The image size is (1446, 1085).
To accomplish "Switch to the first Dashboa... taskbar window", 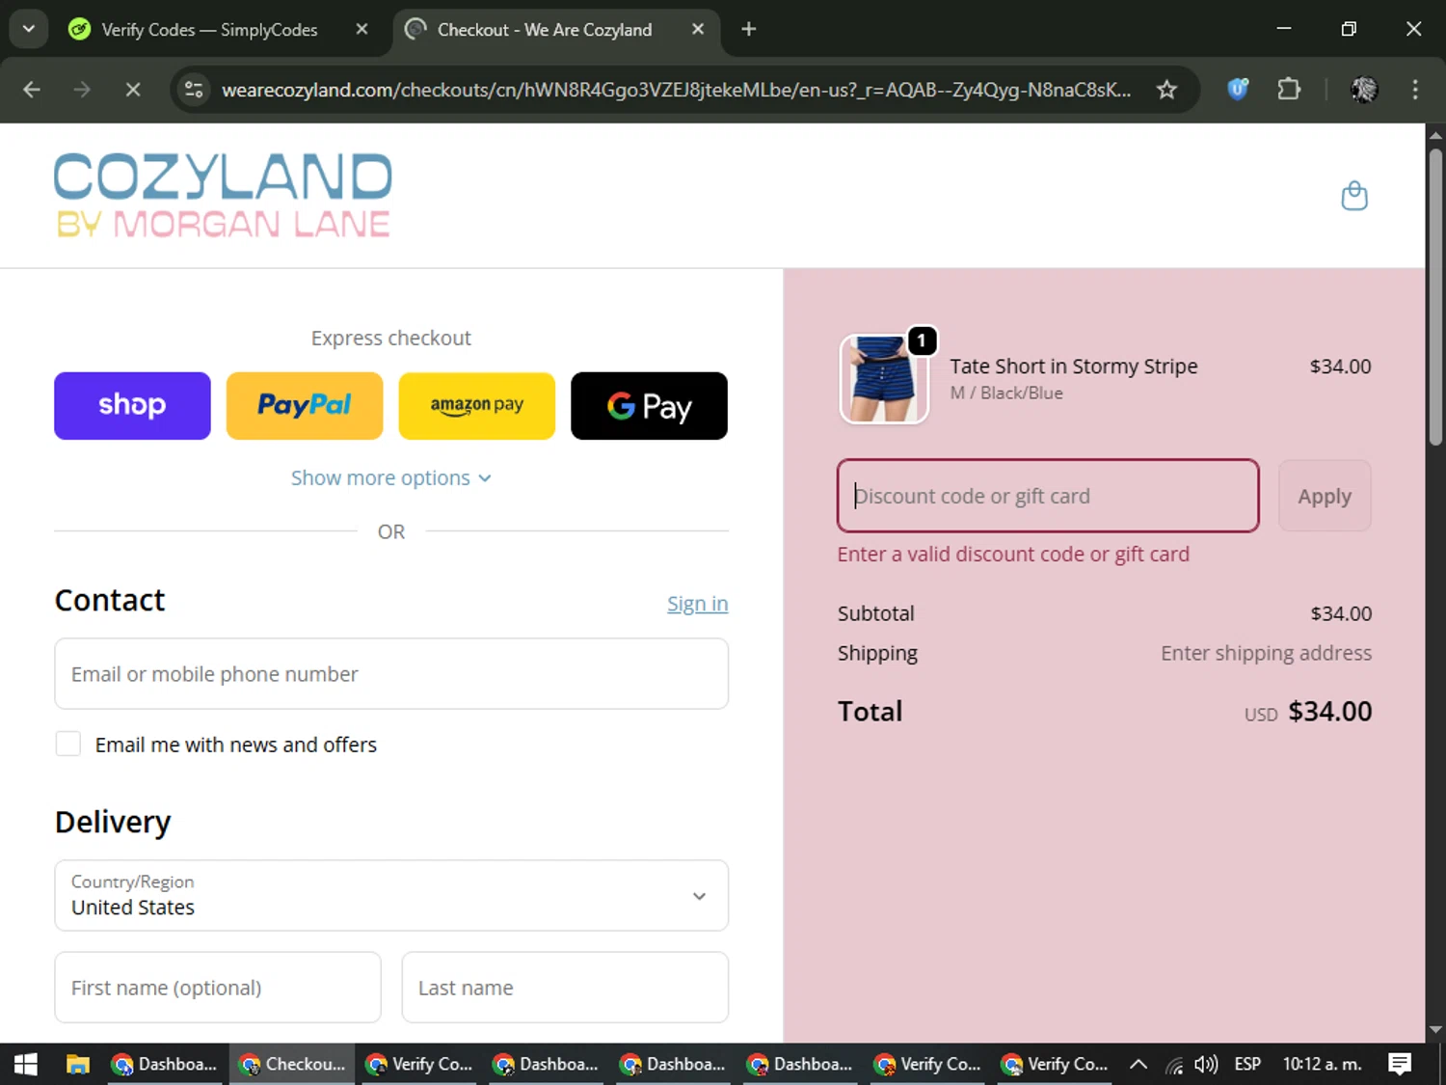I will click(166, 1064).
